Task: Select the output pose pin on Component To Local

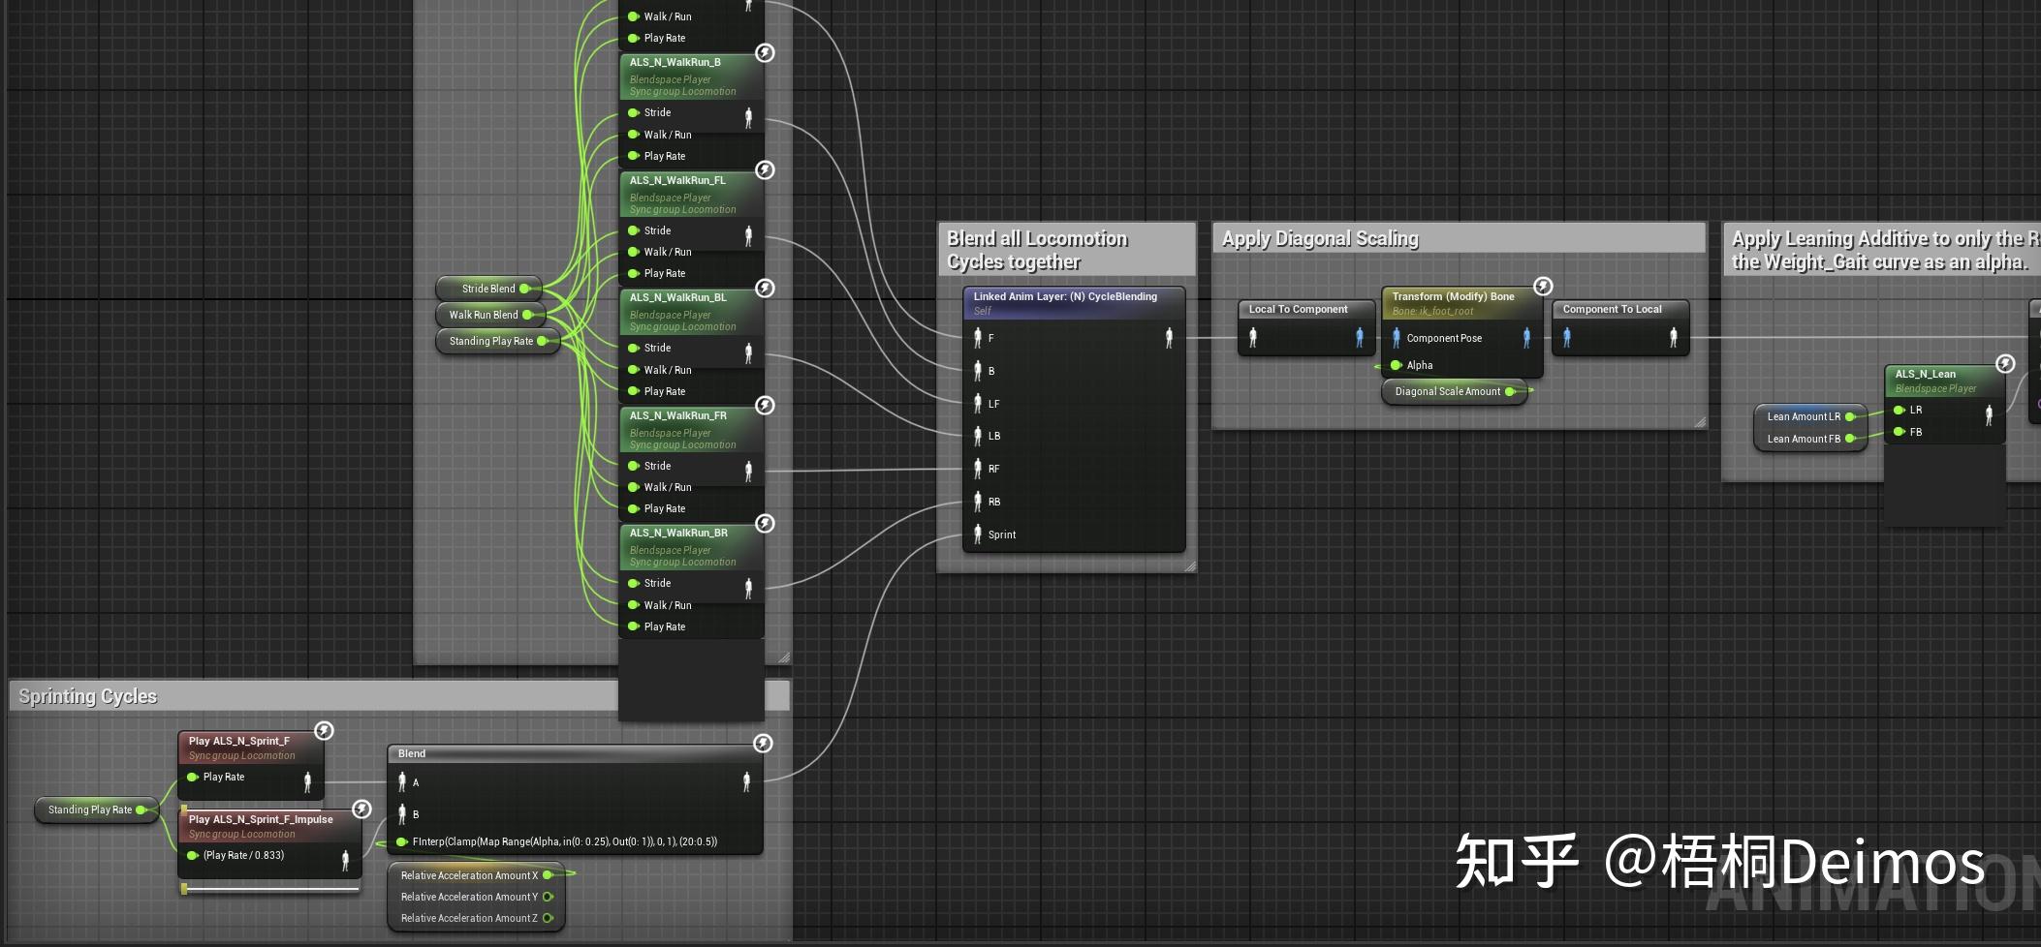Action: 1672,335
